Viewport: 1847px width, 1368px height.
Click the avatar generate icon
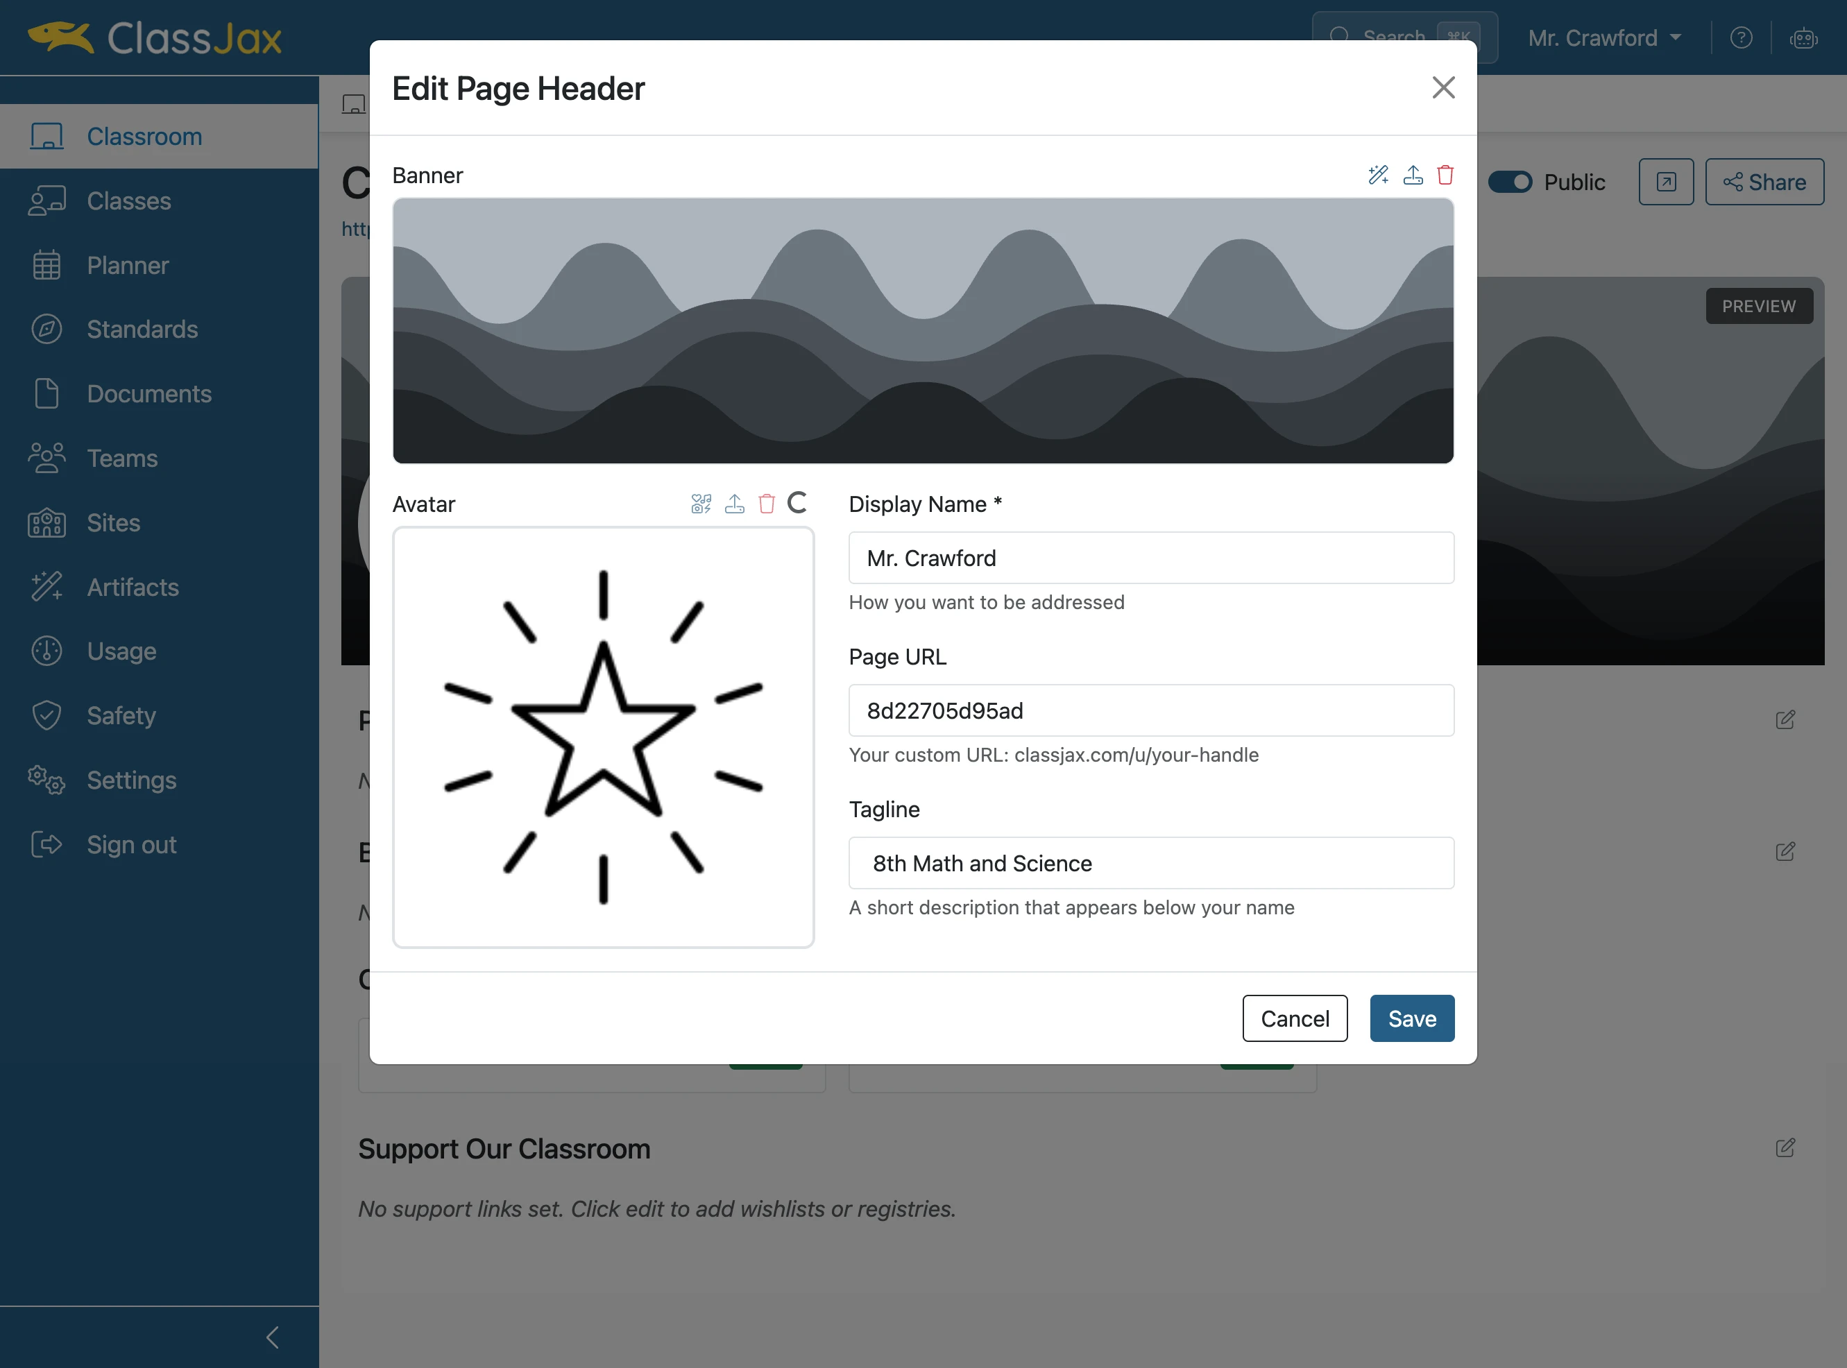701,504
